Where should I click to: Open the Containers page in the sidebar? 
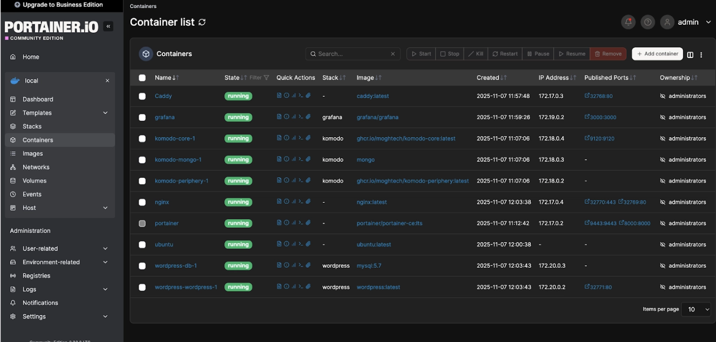(38, 140)
